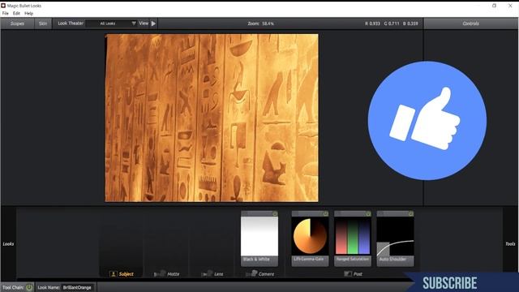Screen dimensions: 519x292
Task: Toggle the Tool Chain power button
Action: point(29,287)
